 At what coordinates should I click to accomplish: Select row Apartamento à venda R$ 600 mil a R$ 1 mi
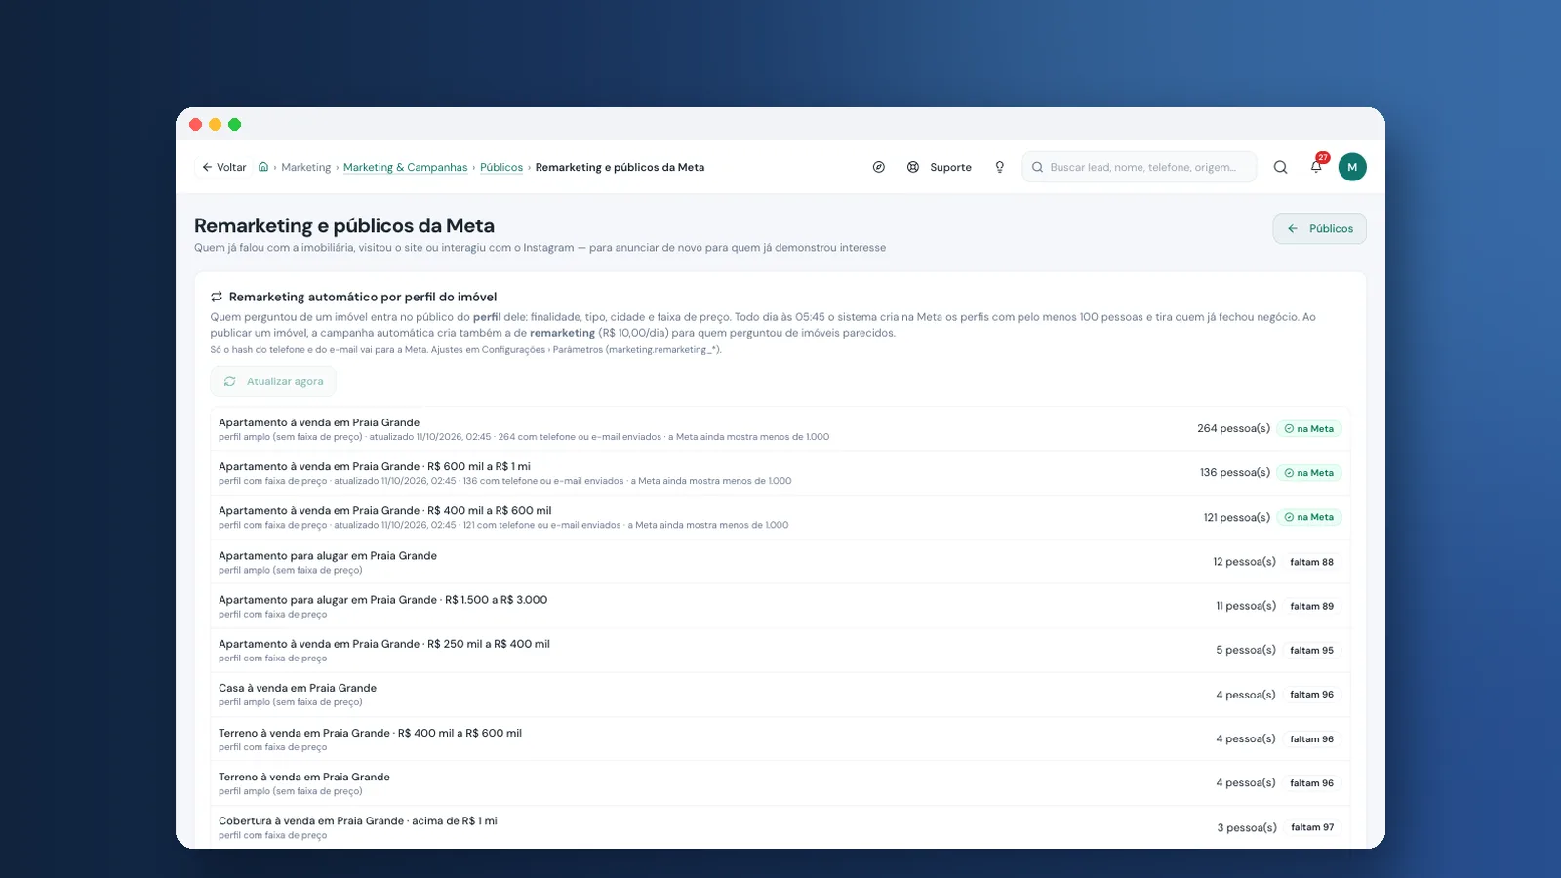coord(780,473)
